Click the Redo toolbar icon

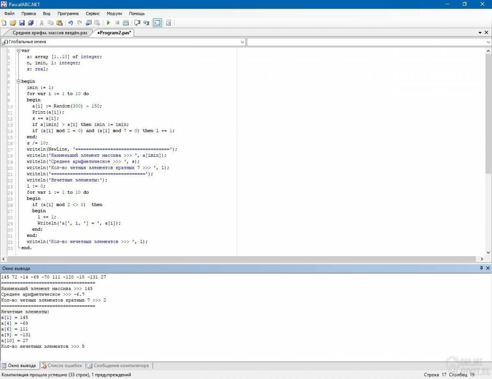(x=80, y=23)
